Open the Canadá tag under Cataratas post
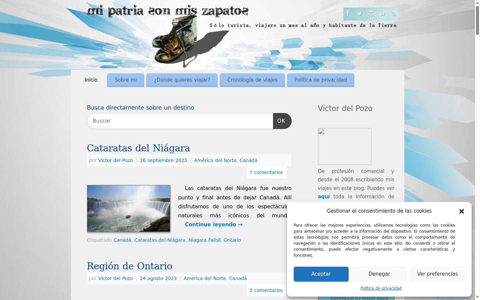This screenshot has width=480, height=300. click(x=122, y=240)
